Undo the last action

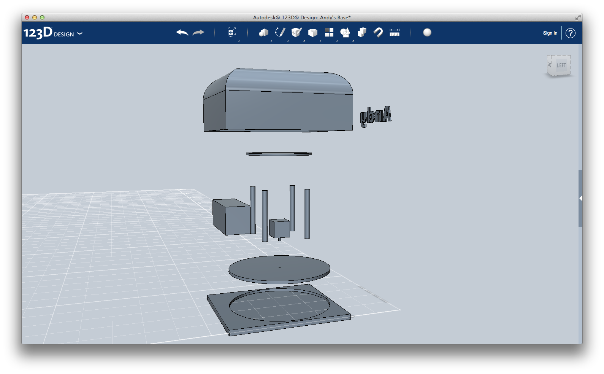point(182,33)
